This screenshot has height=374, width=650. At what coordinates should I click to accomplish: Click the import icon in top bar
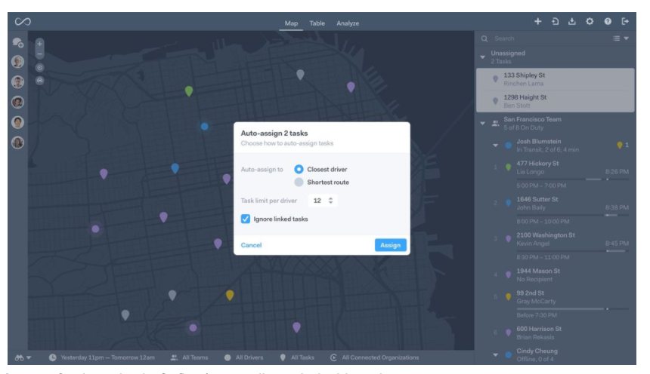(555, 22)
